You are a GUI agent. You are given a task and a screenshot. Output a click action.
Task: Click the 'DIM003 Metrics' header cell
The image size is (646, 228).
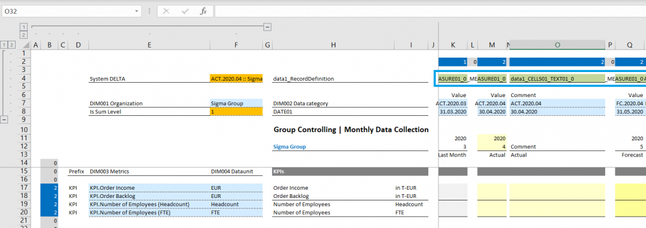[149, 171]
